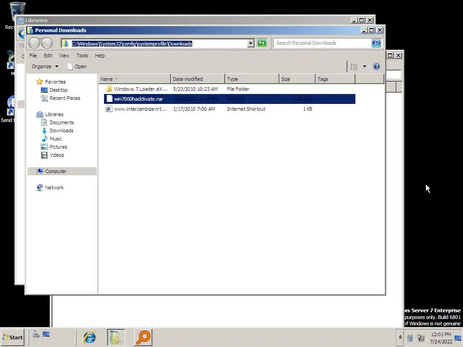463x347 pixels.
Task: Expand the address bar history dropdown
Action: pos(250,43)
